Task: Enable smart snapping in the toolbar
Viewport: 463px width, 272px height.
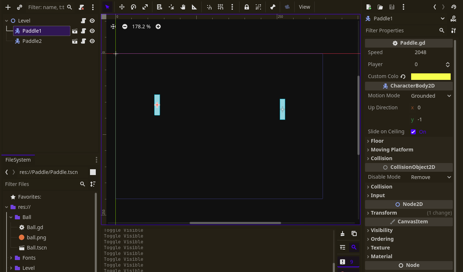Action: [x=209, y=7]
